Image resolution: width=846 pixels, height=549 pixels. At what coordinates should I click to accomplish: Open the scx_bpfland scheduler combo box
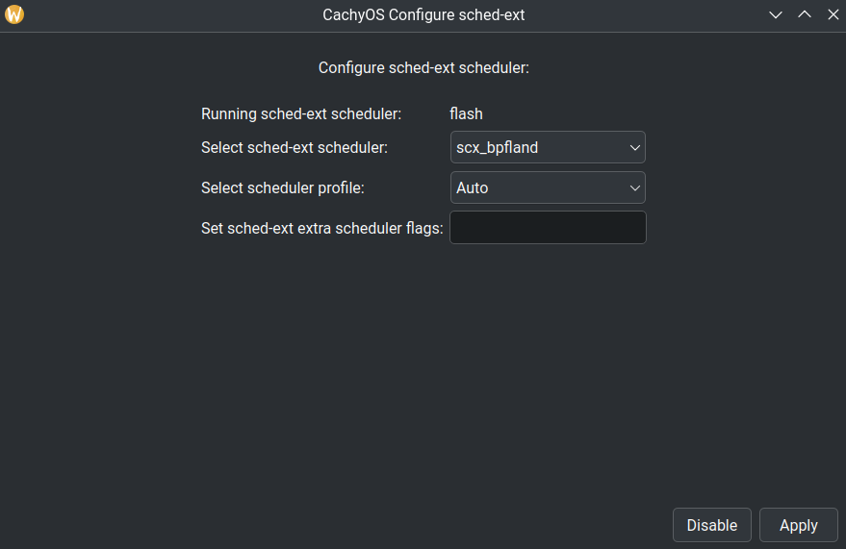[548, 147]
